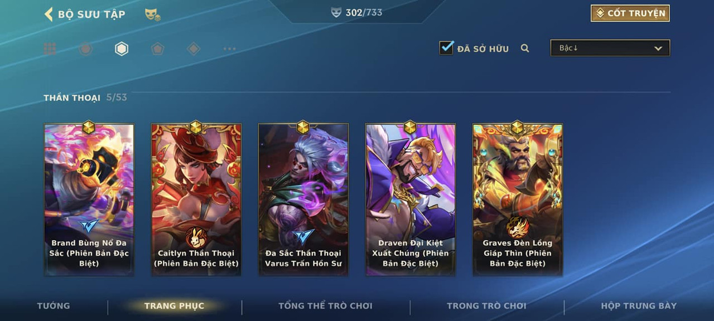Select Caitlyn Thần Thoại skin card
Screen dimensions: 714x321
point(196,200)
